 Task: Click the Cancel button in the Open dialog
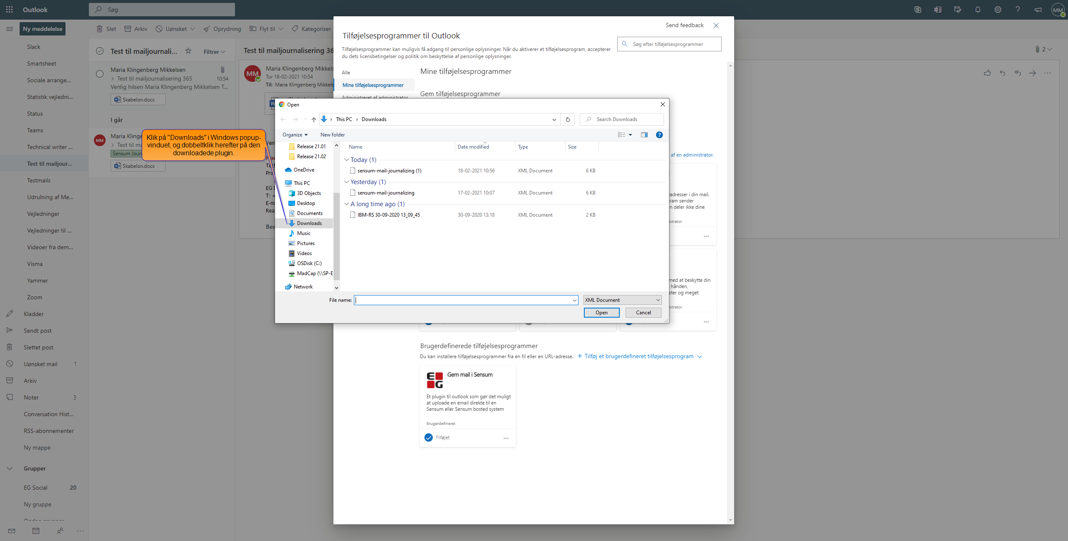click(x=643, y=312)
